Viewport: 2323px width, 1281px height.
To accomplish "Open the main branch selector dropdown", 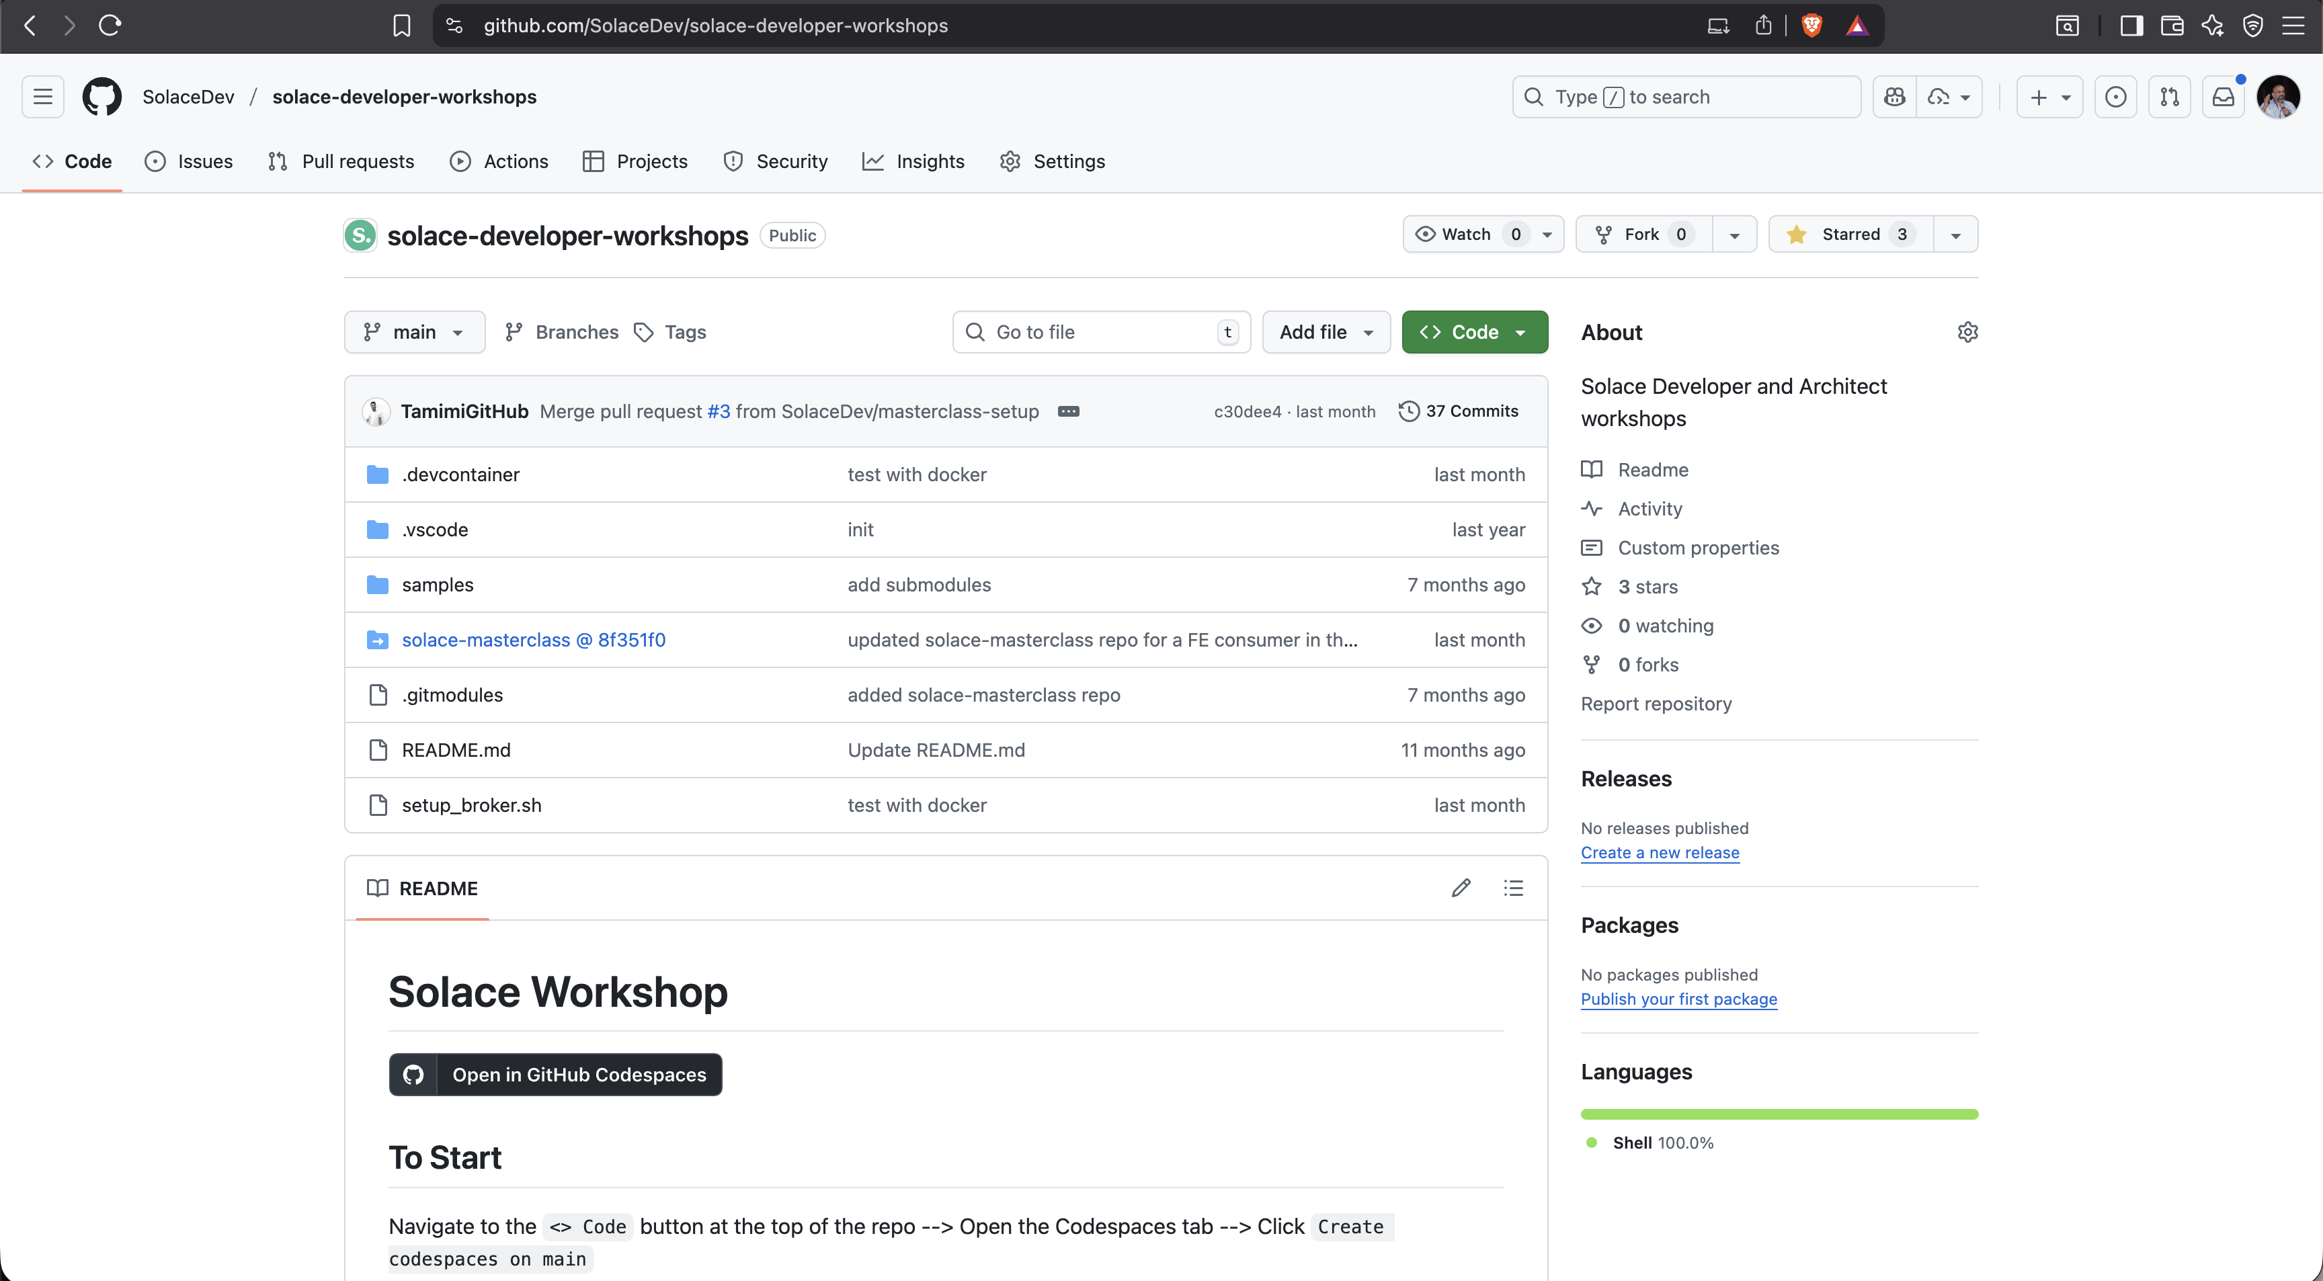I will coord(414,332).
